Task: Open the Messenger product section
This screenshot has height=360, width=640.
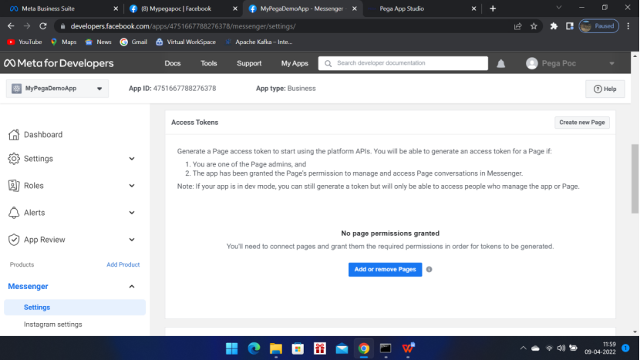Action: pyautogui.click(x=29, y=287)
